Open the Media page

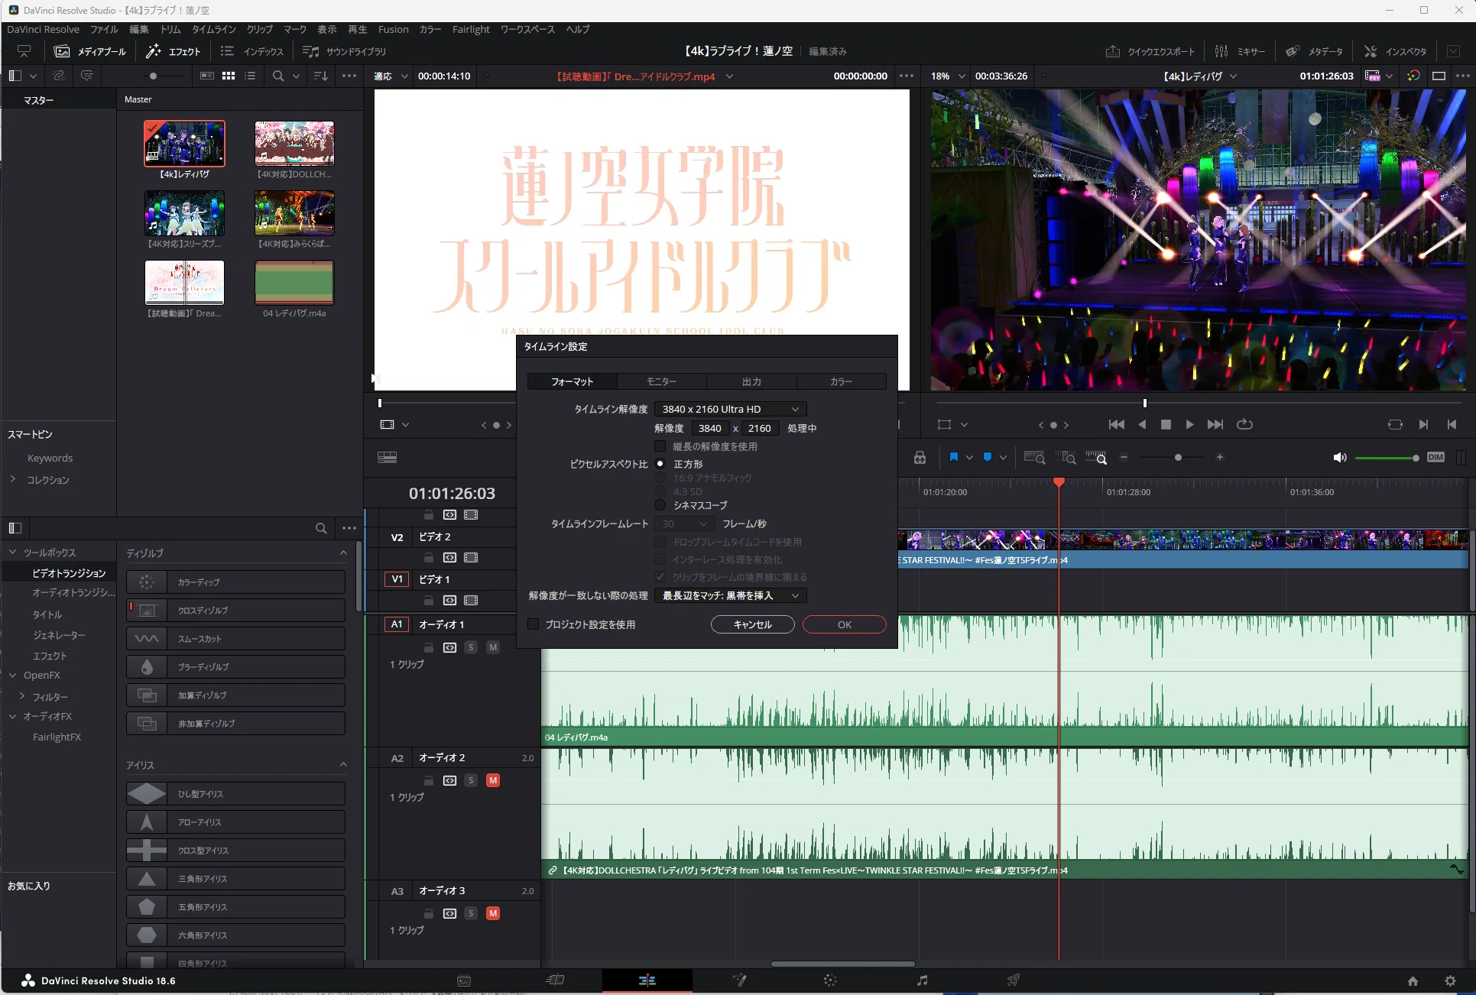[x=464, y=980]
